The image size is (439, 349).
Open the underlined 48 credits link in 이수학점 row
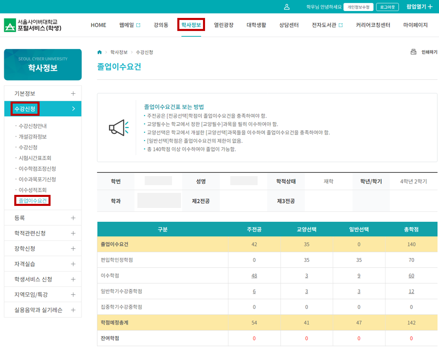[254, 276]
